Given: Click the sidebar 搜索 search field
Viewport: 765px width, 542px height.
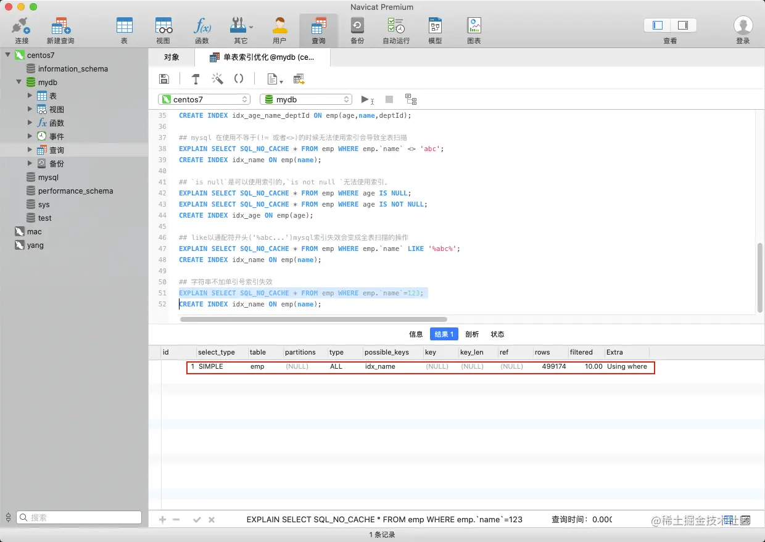Looking at the screenshot, I should (79, 517).
